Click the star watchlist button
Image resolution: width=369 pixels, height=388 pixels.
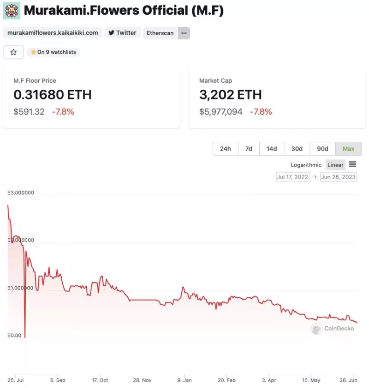[13, 52]
